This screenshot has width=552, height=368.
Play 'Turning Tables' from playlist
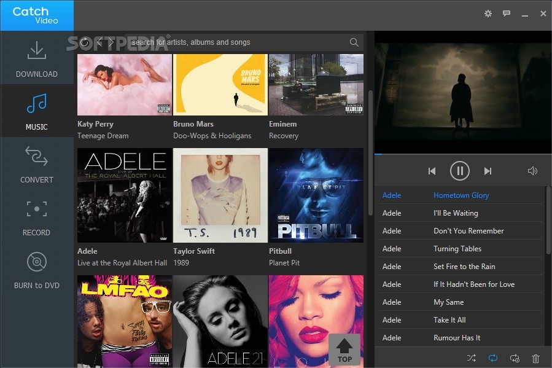click(x=461, y=249)
